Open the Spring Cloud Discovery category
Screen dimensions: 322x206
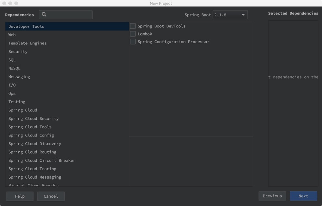pos(34,144)
